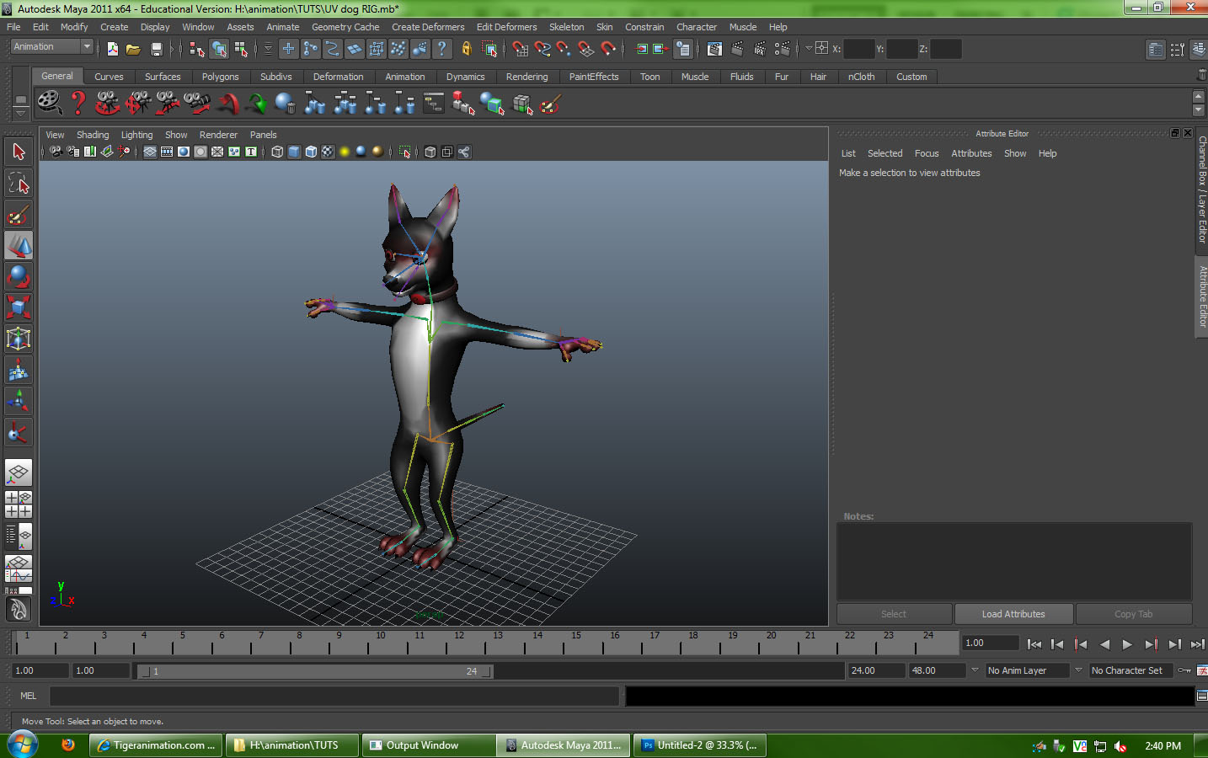Save the scene using the floppy disk icon

point(157,48)
